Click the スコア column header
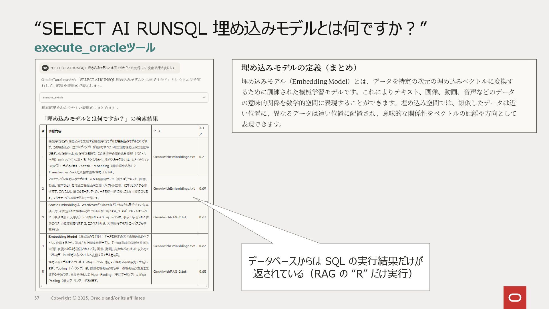This screenshot has height=309, width=549. [202, 131]
